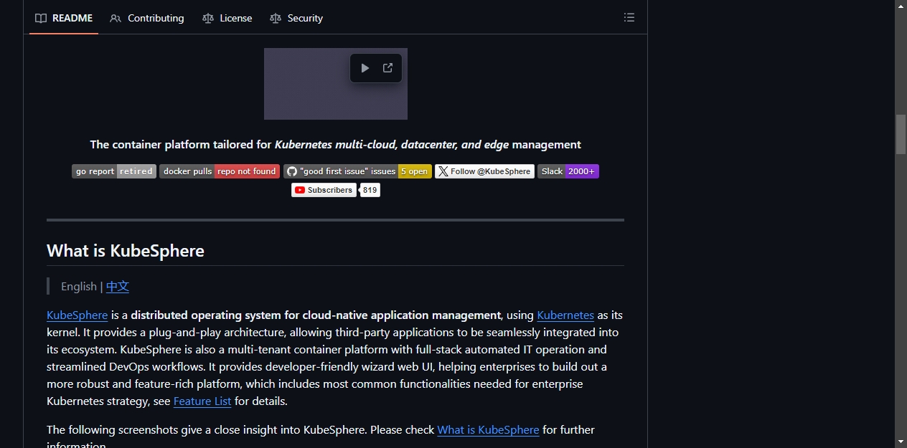Click the English language label
This screenshot has height=448, width=907.
coord(79,286)
